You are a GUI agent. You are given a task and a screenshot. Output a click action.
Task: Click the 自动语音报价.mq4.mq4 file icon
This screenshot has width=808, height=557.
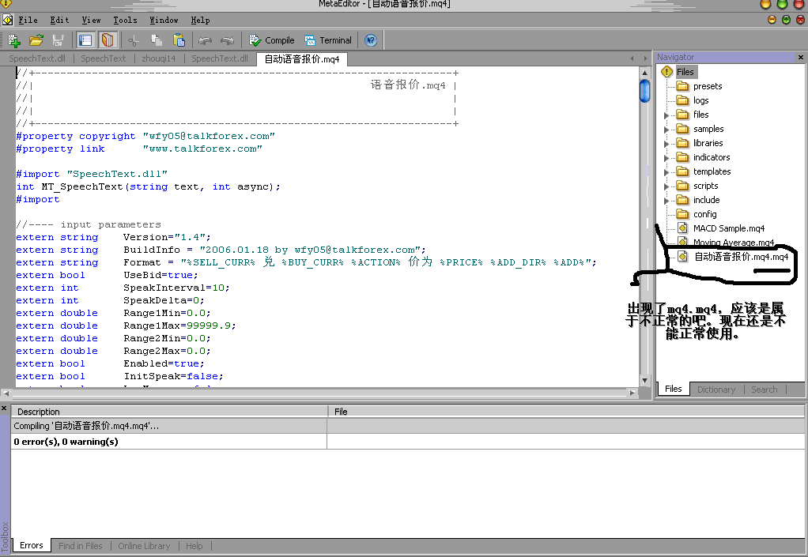[682, 256]
